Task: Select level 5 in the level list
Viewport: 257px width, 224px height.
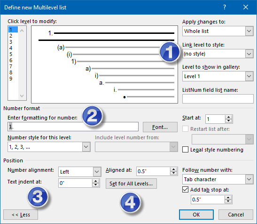Action: tap(11, 54)
